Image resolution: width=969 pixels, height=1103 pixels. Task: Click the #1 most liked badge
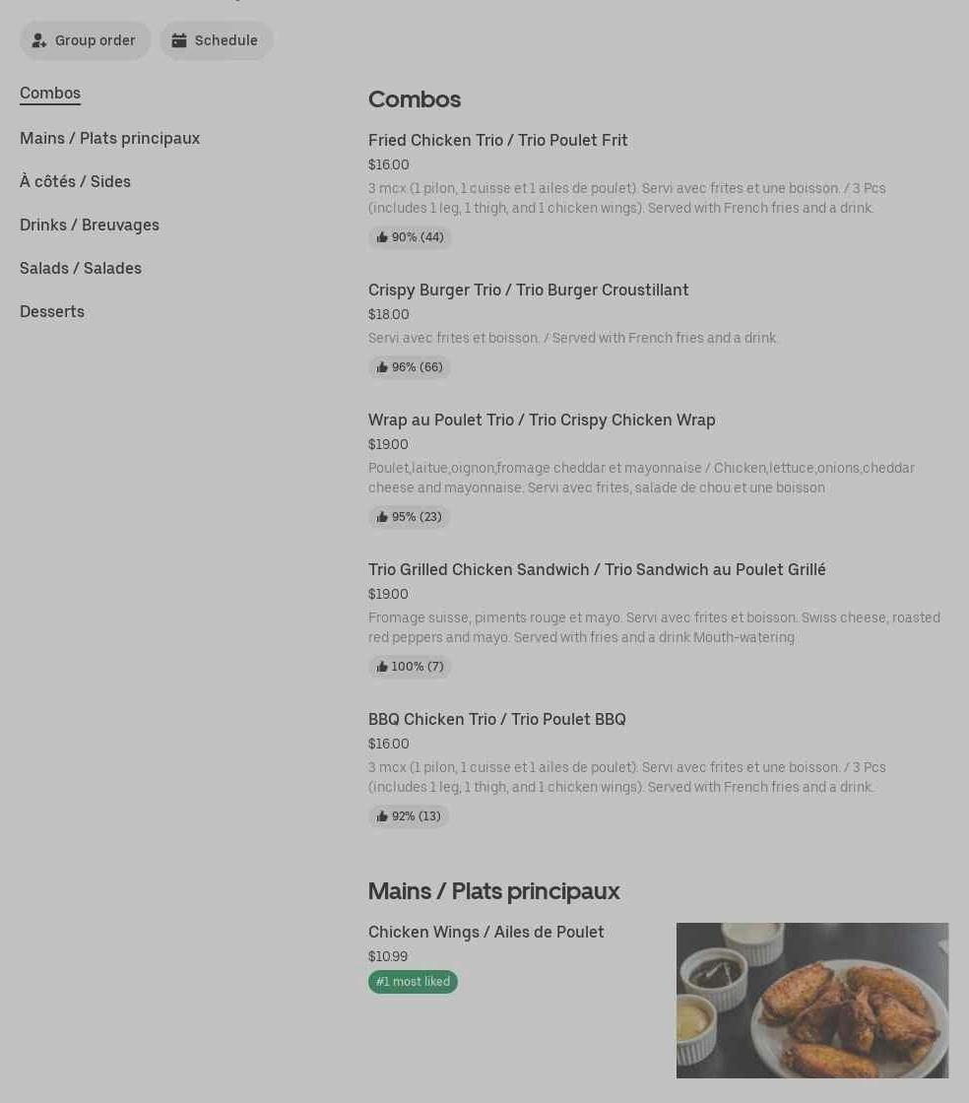tap(413, 982)
